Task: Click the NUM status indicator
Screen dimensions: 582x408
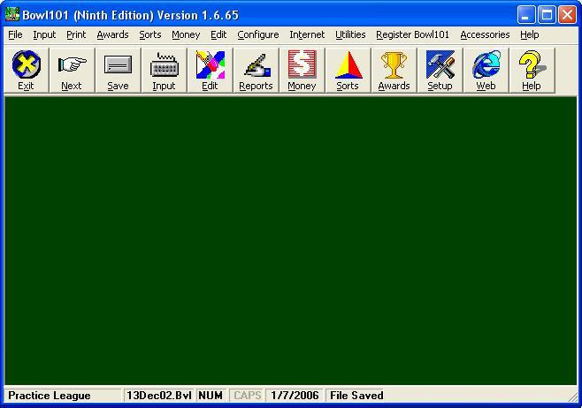Action: coord(211,396)
